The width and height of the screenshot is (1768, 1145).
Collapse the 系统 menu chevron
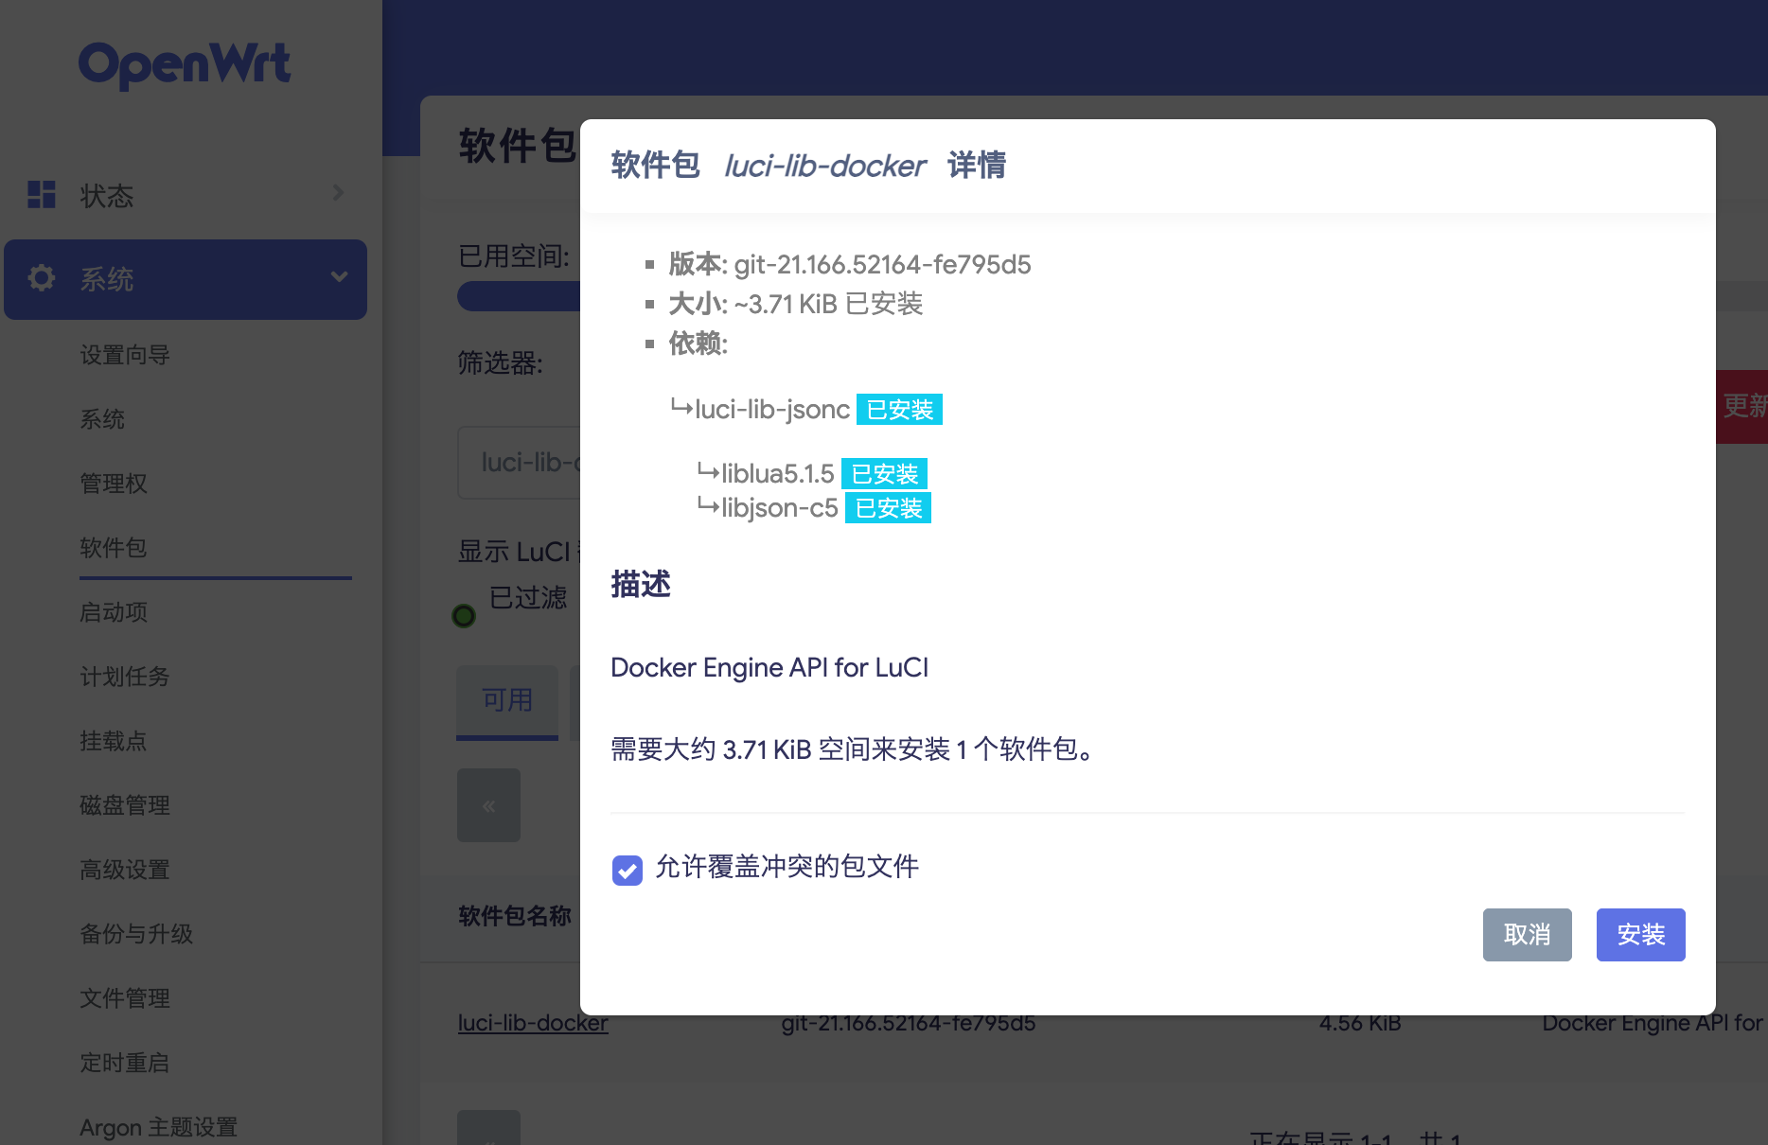pyautogui.click(x=339, y=277)
